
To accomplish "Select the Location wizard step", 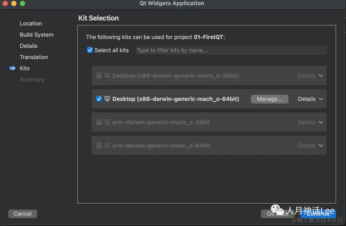I will 31,23.
